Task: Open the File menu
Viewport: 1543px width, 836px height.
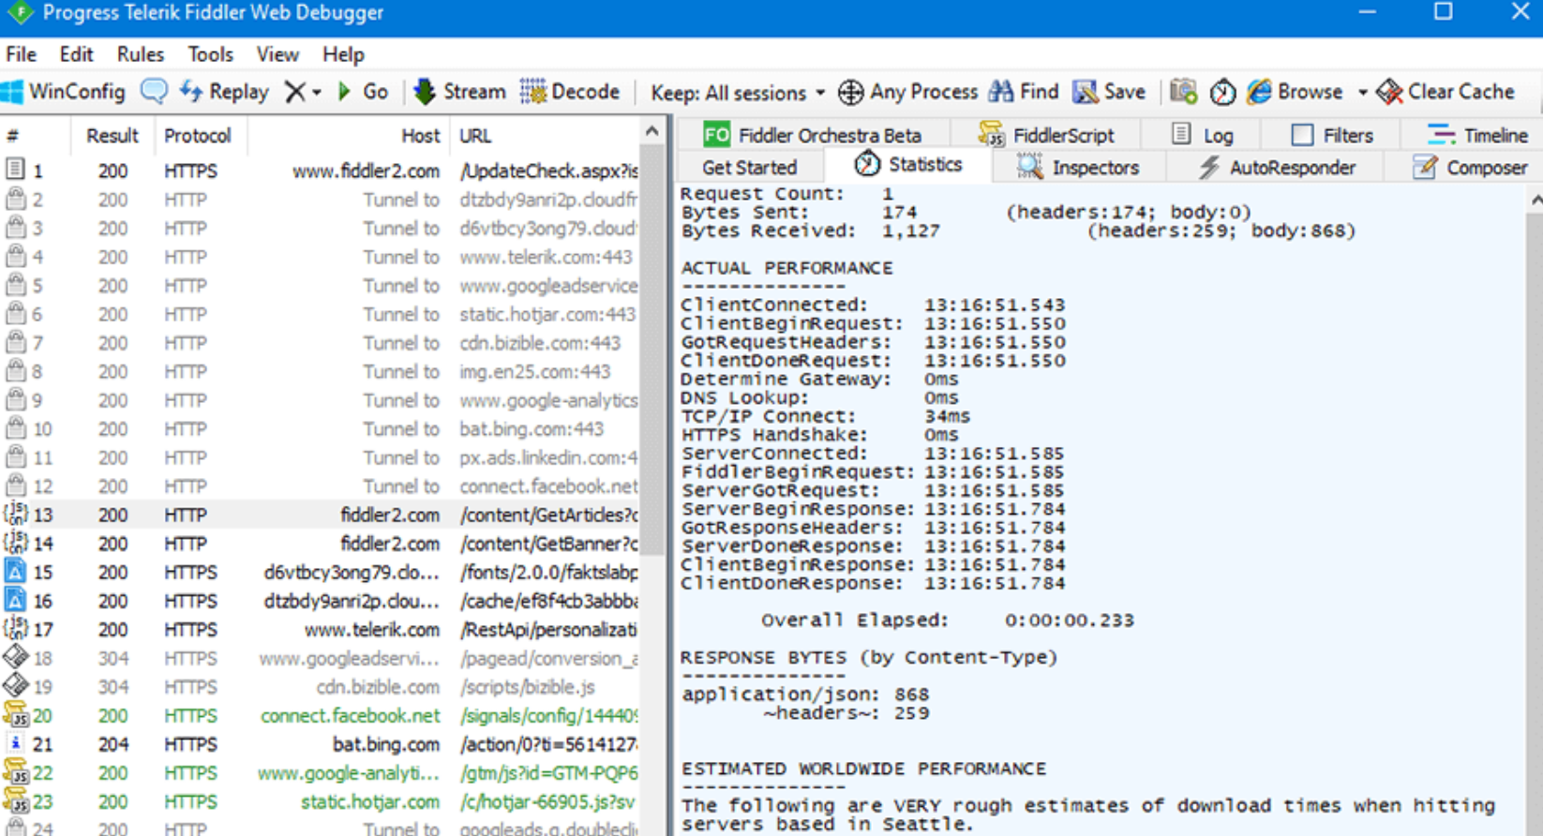Action: coord(21,54)
